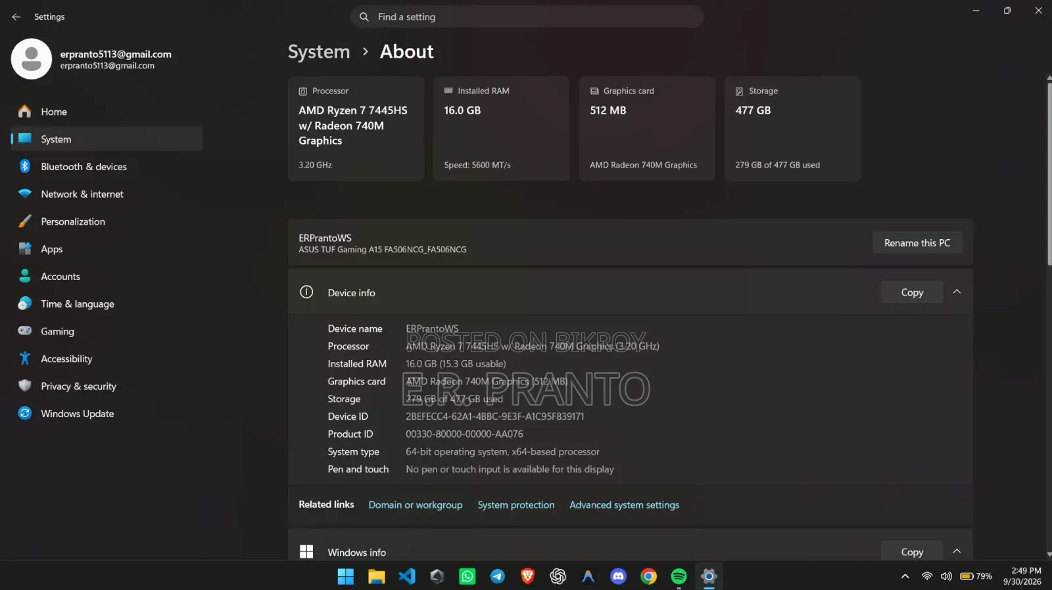
Task: Copy the Device info details
Action: pos(912,292)
